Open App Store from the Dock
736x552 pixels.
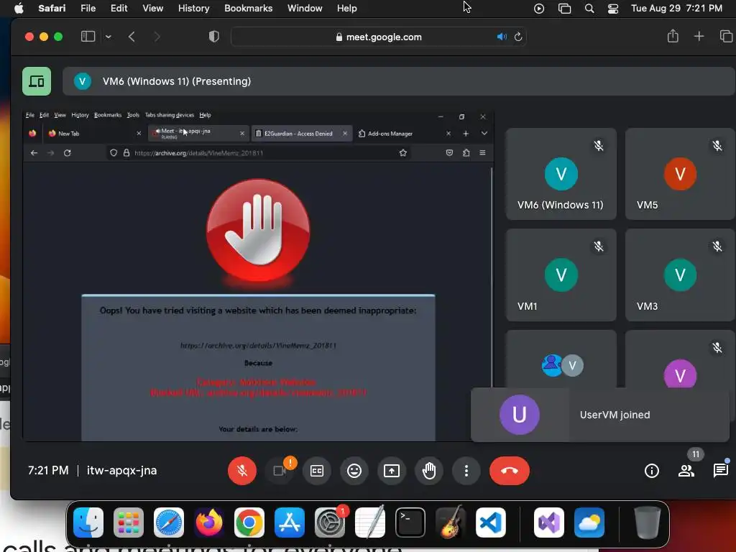[290, 523]
